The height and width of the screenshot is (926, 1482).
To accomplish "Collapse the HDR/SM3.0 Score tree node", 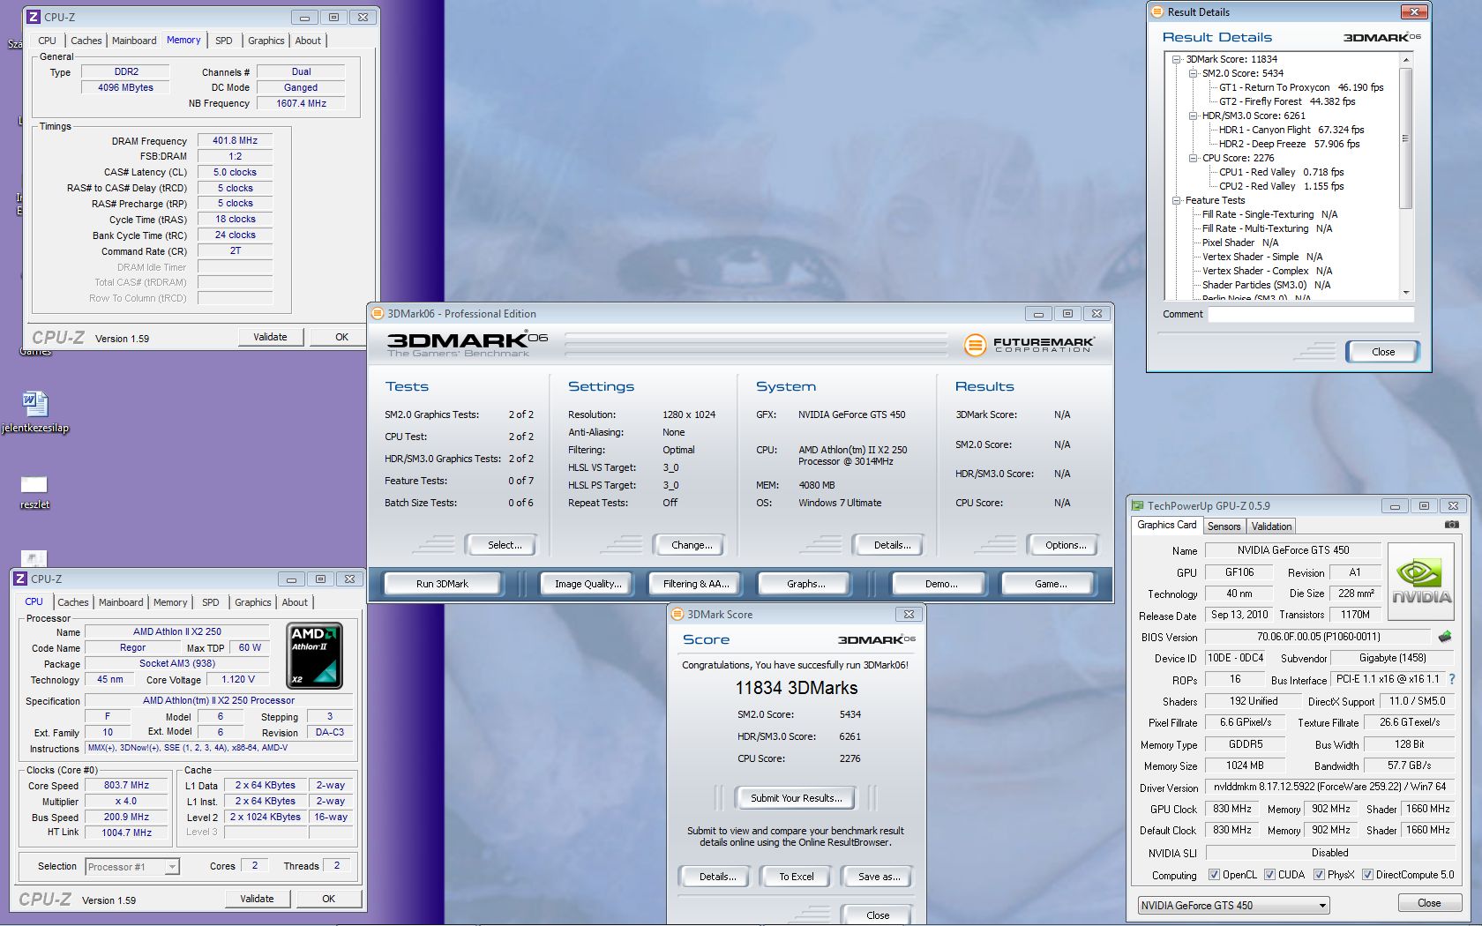I will (x=1193, y=116).
